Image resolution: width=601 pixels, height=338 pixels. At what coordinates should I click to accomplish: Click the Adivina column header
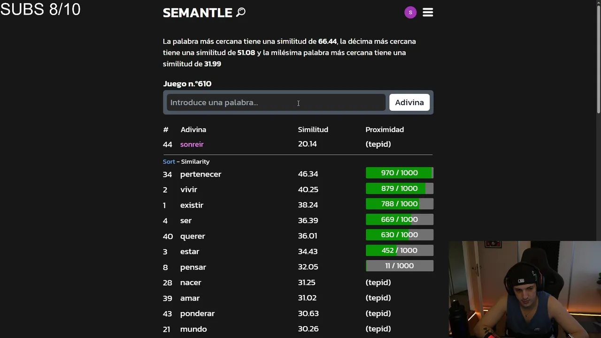click(x=193, y=130)
